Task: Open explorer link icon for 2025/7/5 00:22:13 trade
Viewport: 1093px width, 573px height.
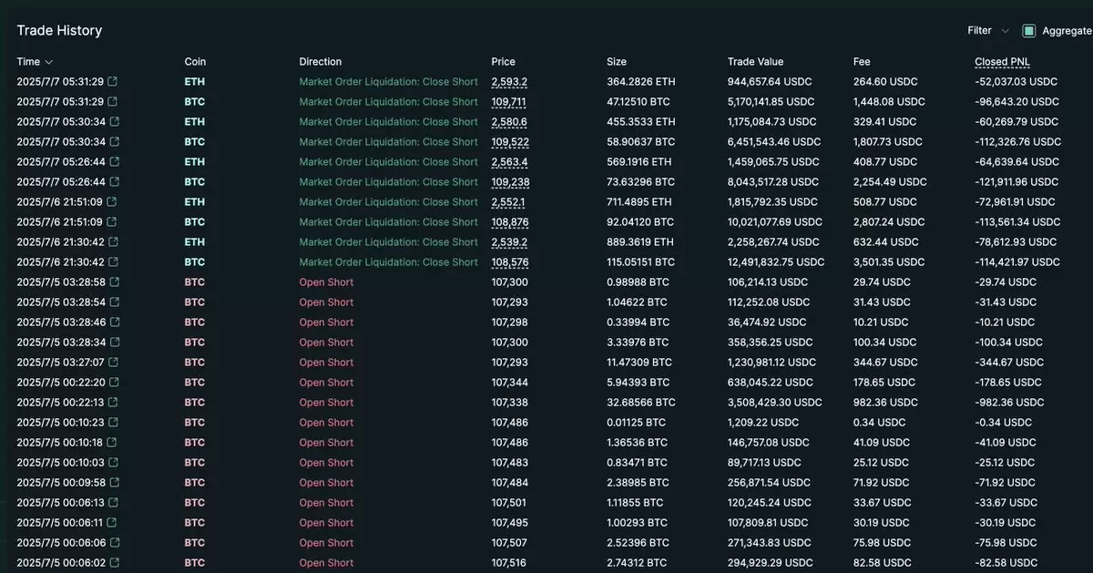Action: 114,403
